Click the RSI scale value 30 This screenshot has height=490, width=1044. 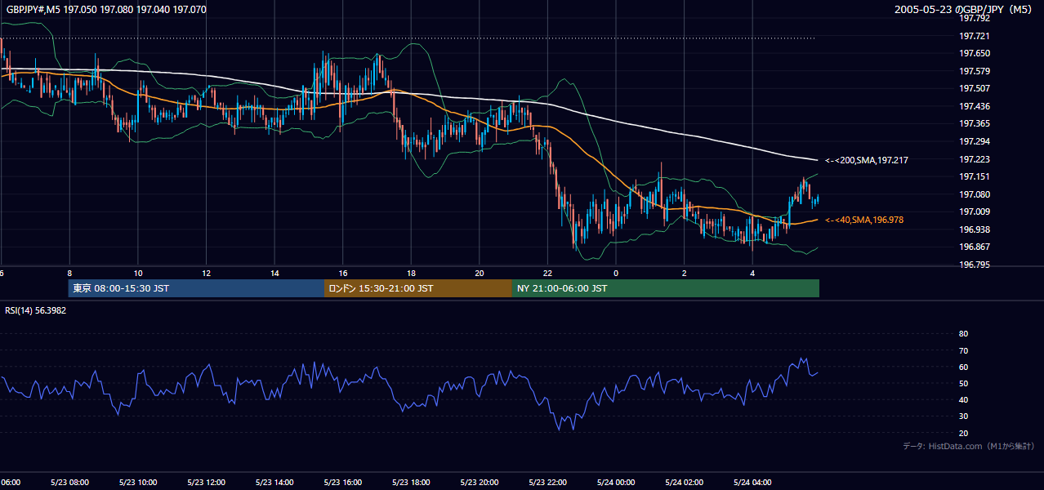click(963, 416)
